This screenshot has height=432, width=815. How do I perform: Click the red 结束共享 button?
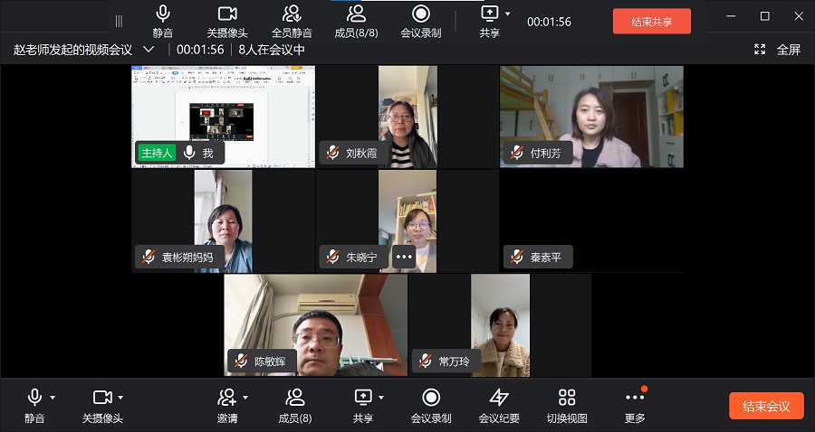point(651,22)
